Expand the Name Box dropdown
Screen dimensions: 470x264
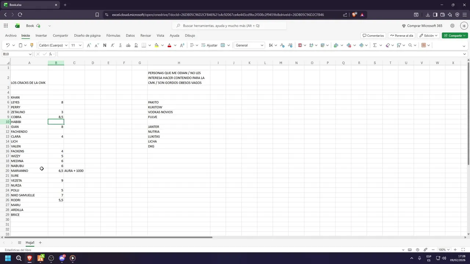point(30,54)
